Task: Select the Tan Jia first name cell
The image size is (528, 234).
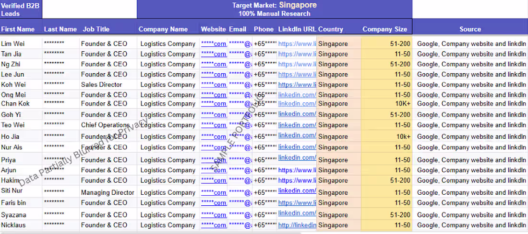Action: pos(21,54)
